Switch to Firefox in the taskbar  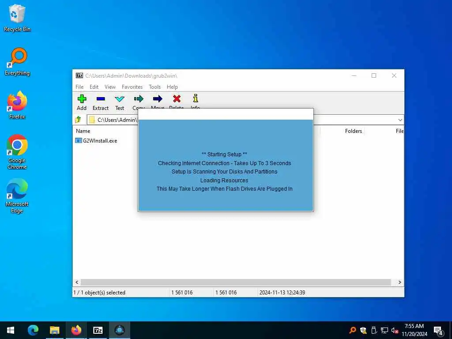(x=76, y=330)
